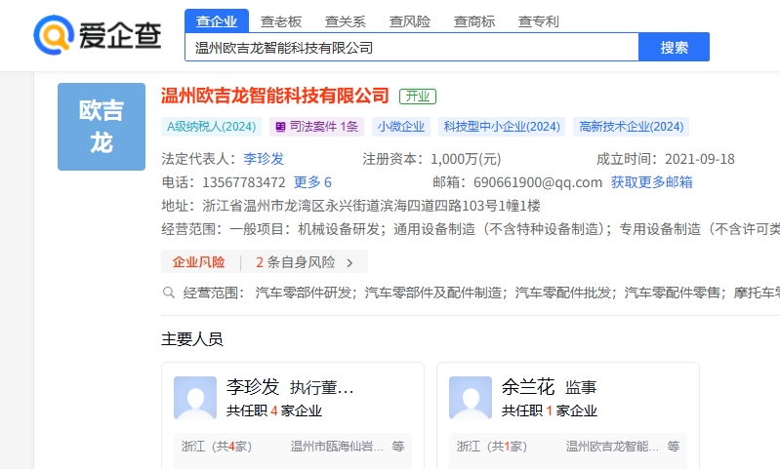The image size is (780, 469).
Task: Click the 开业 status badge
Action: 418,97
